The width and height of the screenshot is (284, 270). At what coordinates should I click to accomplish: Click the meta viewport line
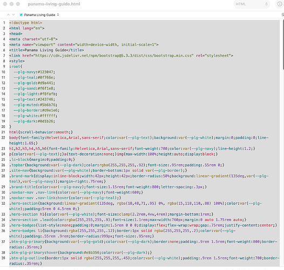point(84,45)
